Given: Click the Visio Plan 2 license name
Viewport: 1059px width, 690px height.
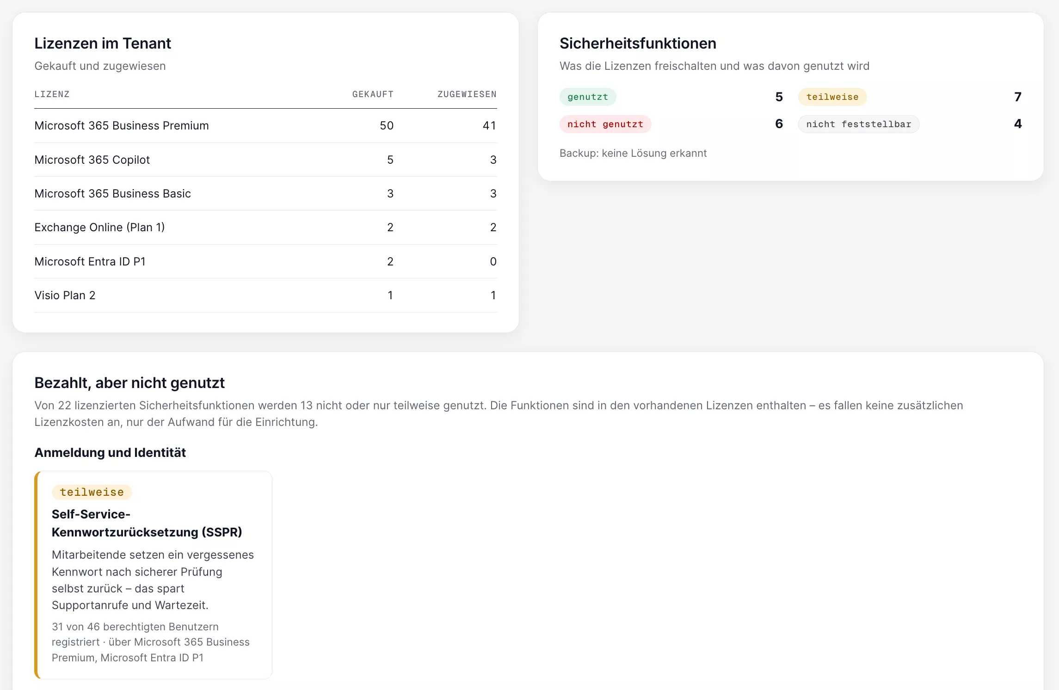Looking at the screenshot, I should coord(65,296).
